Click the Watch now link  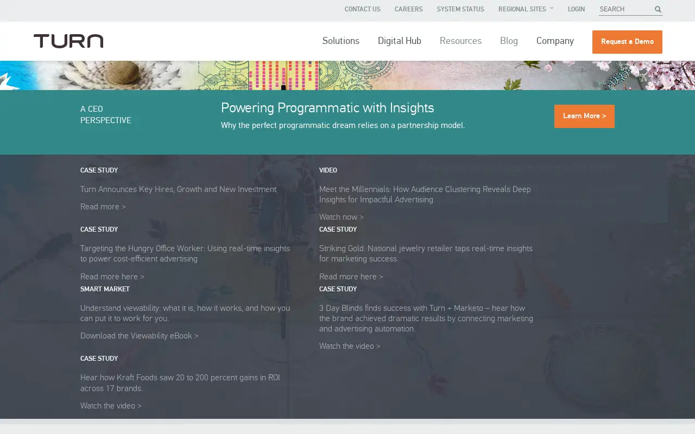click(x=341, y=217)
